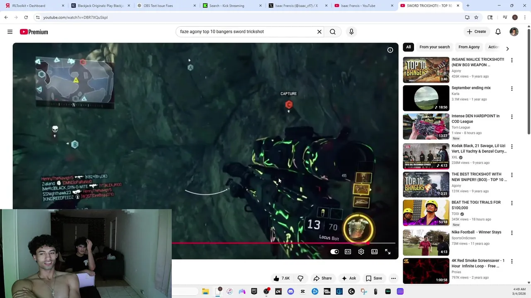The height and width of the screenshot is (298, 531).
Task: Open options for INSANE MALICE TRICKSHOT video
Action: pos(512,60)
